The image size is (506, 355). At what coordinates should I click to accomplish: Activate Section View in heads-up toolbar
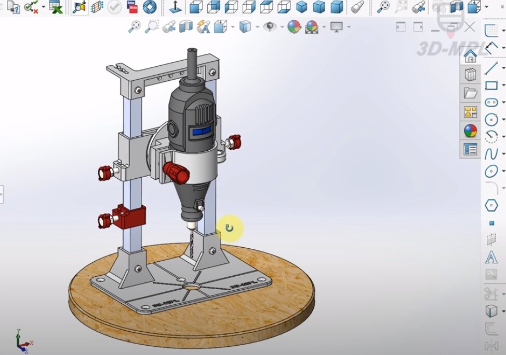(x=186, y=27)
